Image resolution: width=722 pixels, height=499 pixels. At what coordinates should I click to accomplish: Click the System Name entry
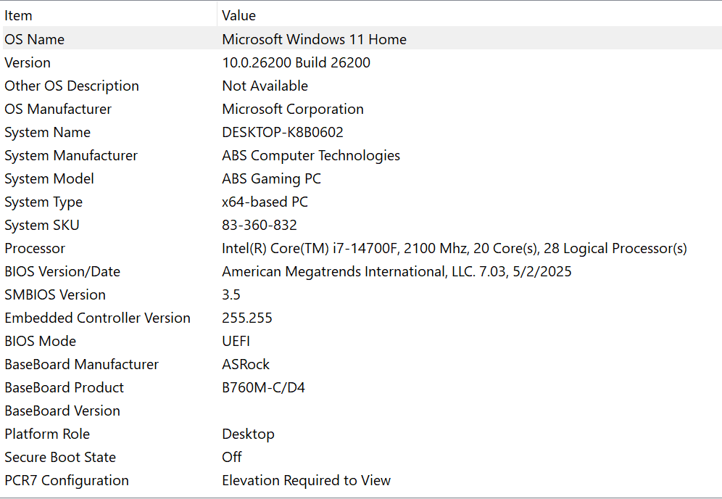[x=48, y=132]
